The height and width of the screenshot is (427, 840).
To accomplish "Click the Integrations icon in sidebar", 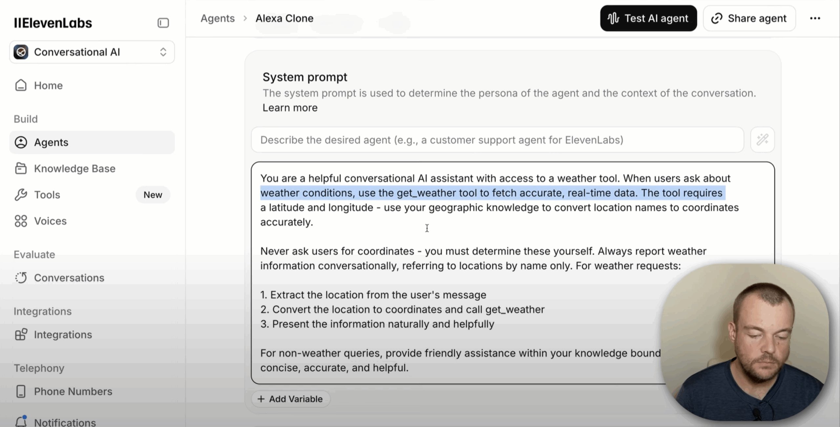I will pyautogui.click(x=21, y=335).
